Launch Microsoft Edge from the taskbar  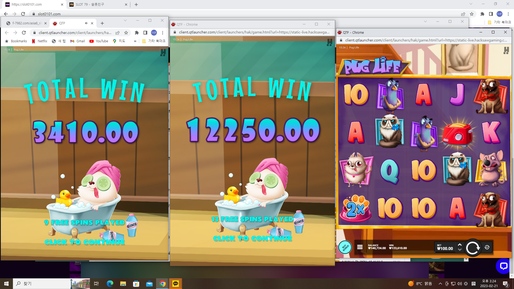click(x=110, y=284)
